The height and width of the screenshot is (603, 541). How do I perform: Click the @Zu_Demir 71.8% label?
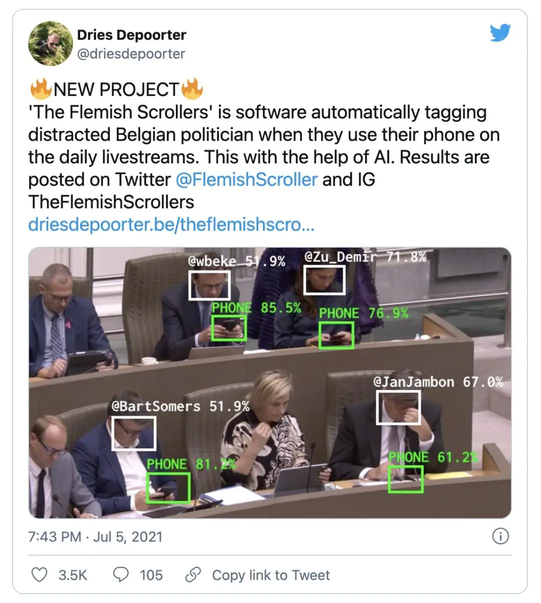366,257
